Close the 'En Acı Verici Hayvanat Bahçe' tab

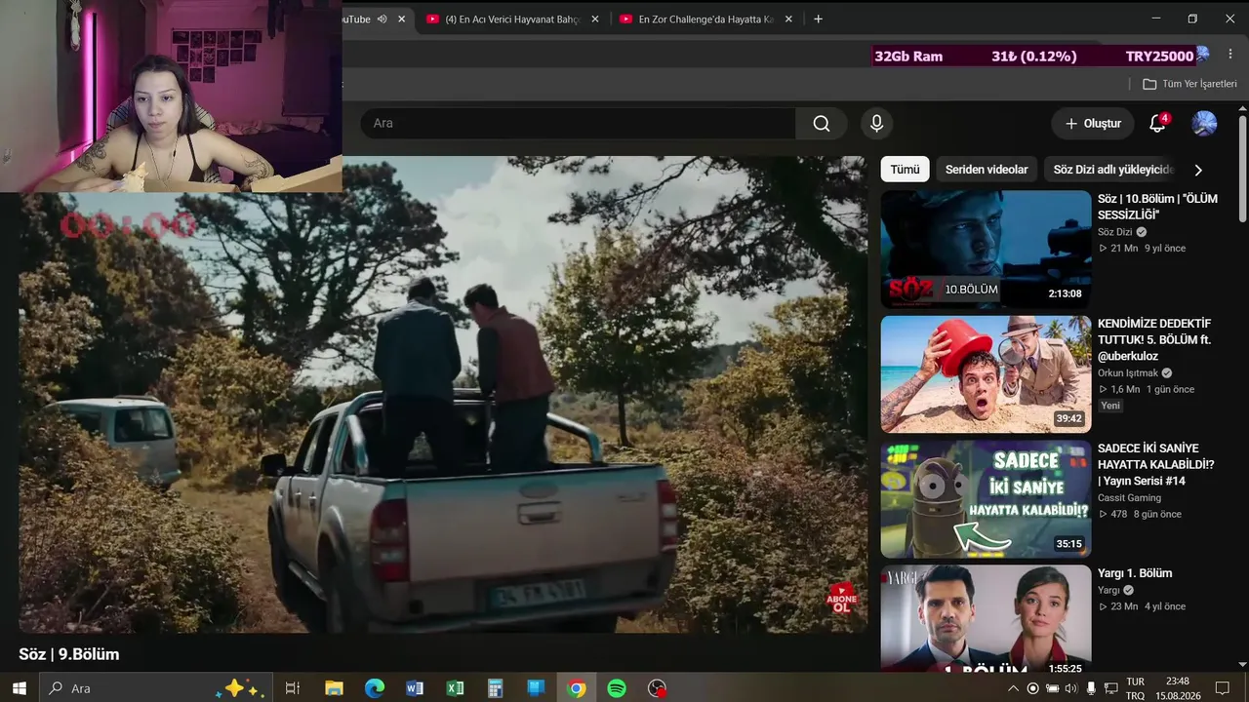pos(595,19)
